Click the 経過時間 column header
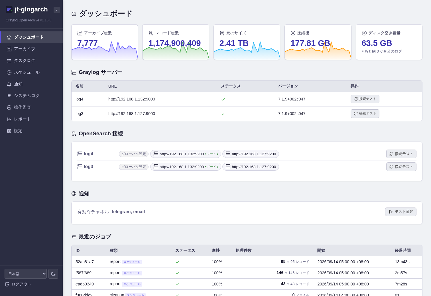This screenshot has height=296, width=431. [x=403, y=251]
